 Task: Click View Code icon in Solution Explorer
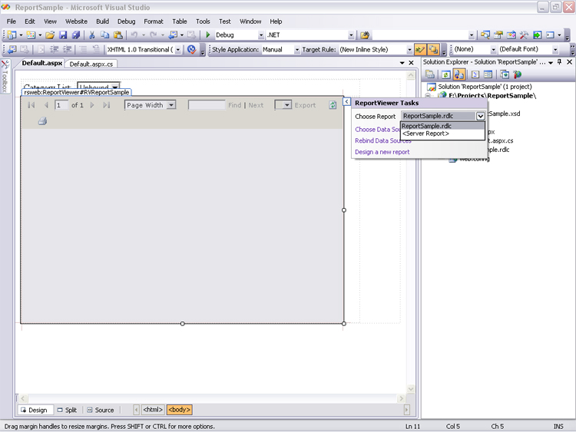pyautogui.click(x=475, y=74)
